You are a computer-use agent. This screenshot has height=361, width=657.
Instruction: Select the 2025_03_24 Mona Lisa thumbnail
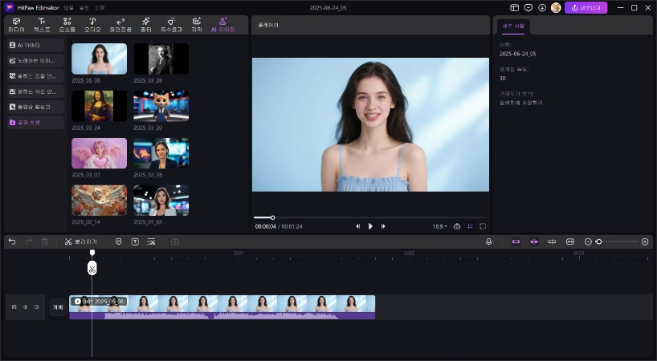point(100,106)
